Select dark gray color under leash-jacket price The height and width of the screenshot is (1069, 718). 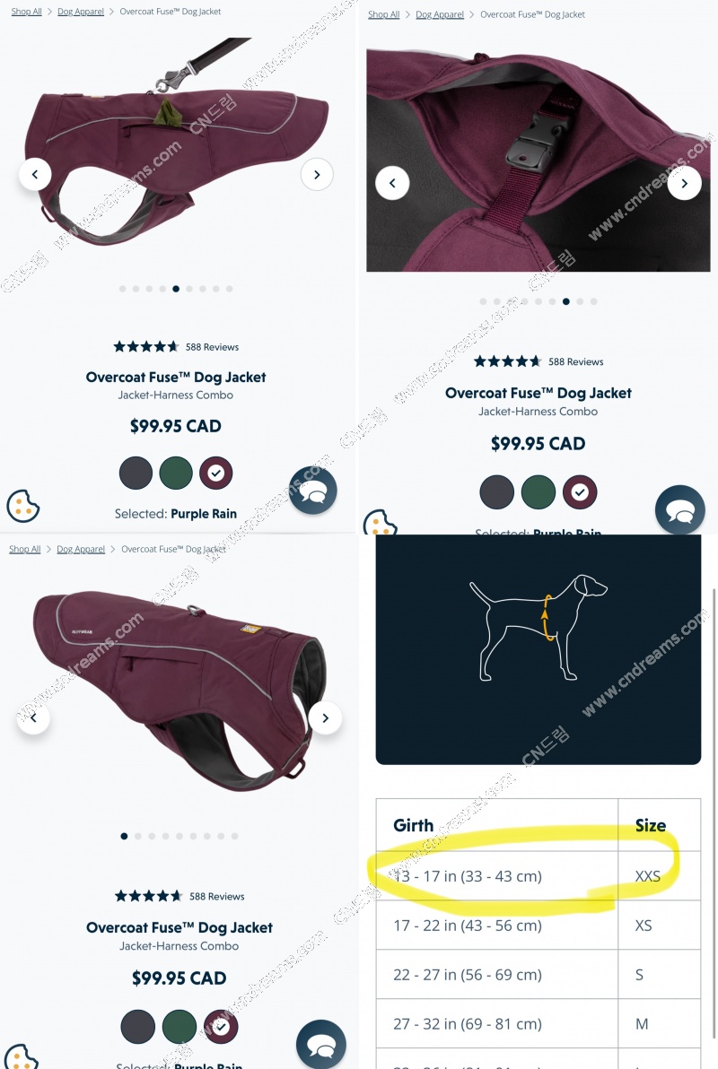click(136, 474)
